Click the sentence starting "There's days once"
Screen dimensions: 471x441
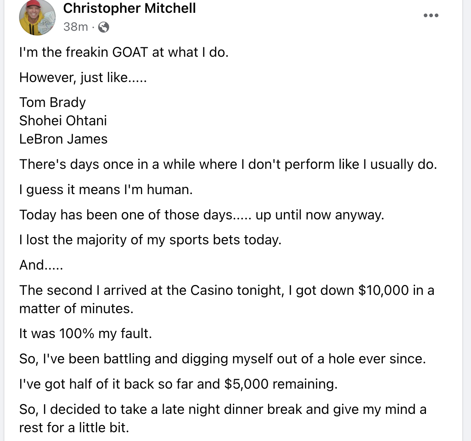click(228, 164)
